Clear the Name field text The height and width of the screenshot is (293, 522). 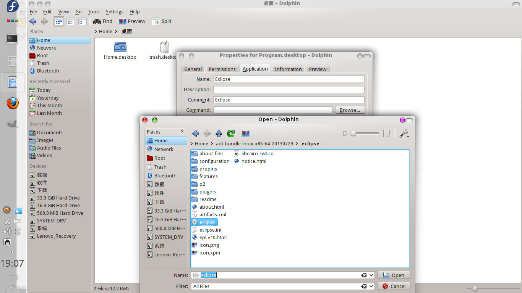pyautogui.click(x=364, y=275)
